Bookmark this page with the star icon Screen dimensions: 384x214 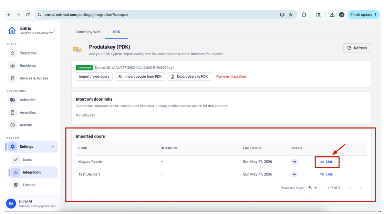tap(291, 15)
